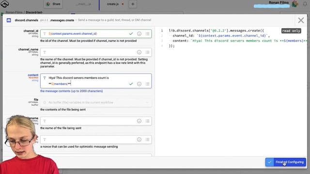Viewport: 310px width, 174px height.
Task: Click the Ronan Films username label
Action: (x=279, y=2)
